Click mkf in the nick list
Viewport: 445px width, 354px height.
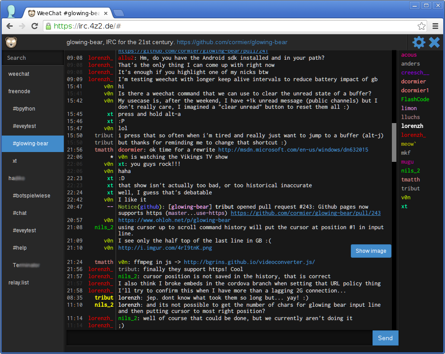(406, 153)
